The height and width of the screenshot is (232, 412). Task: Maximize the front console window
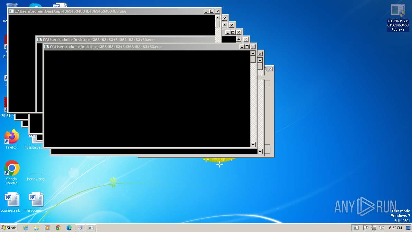tap(247, 47)
